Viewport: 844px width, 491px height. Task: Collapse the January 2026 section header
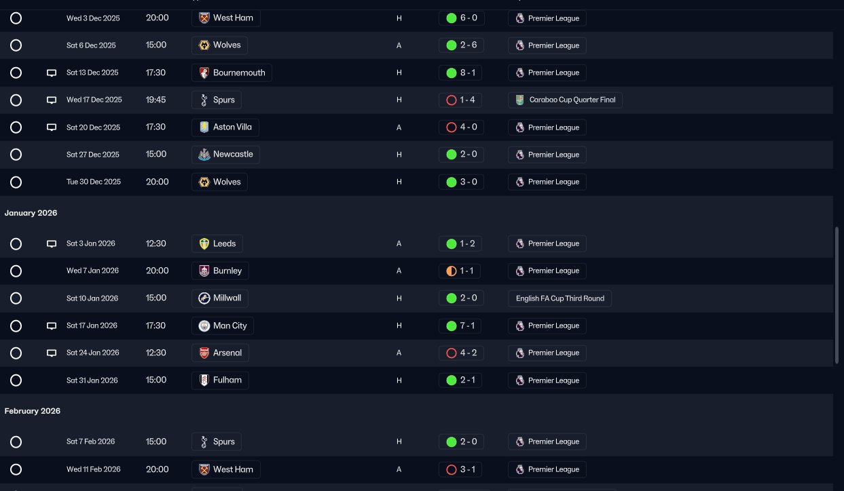[x=31, y=213]
